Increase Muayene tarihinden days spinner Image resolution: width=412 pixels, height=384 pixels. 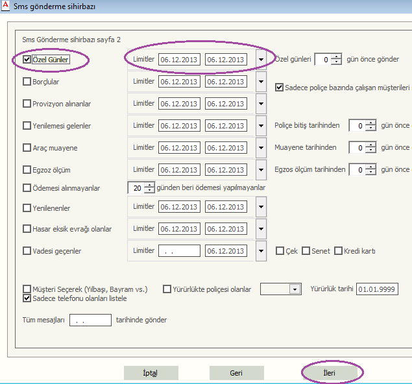tap(370, 145)
